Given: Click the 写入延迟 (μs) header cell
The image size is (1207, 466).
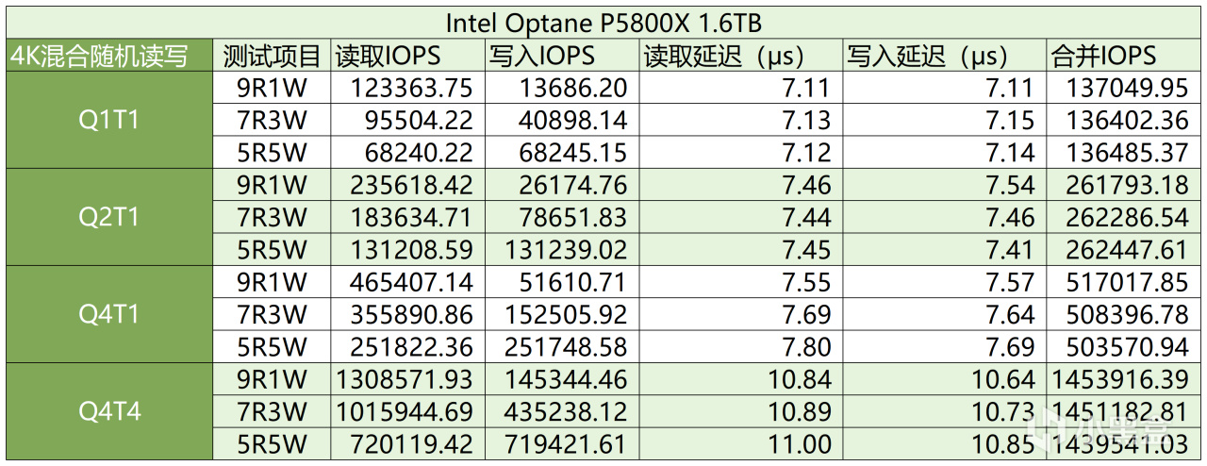Looking at the screenshot, I should [x=945, y=56].
